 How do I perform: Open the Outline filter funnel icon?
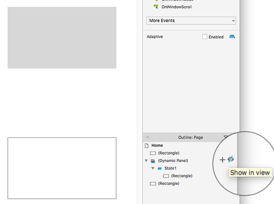pos(226,137)
